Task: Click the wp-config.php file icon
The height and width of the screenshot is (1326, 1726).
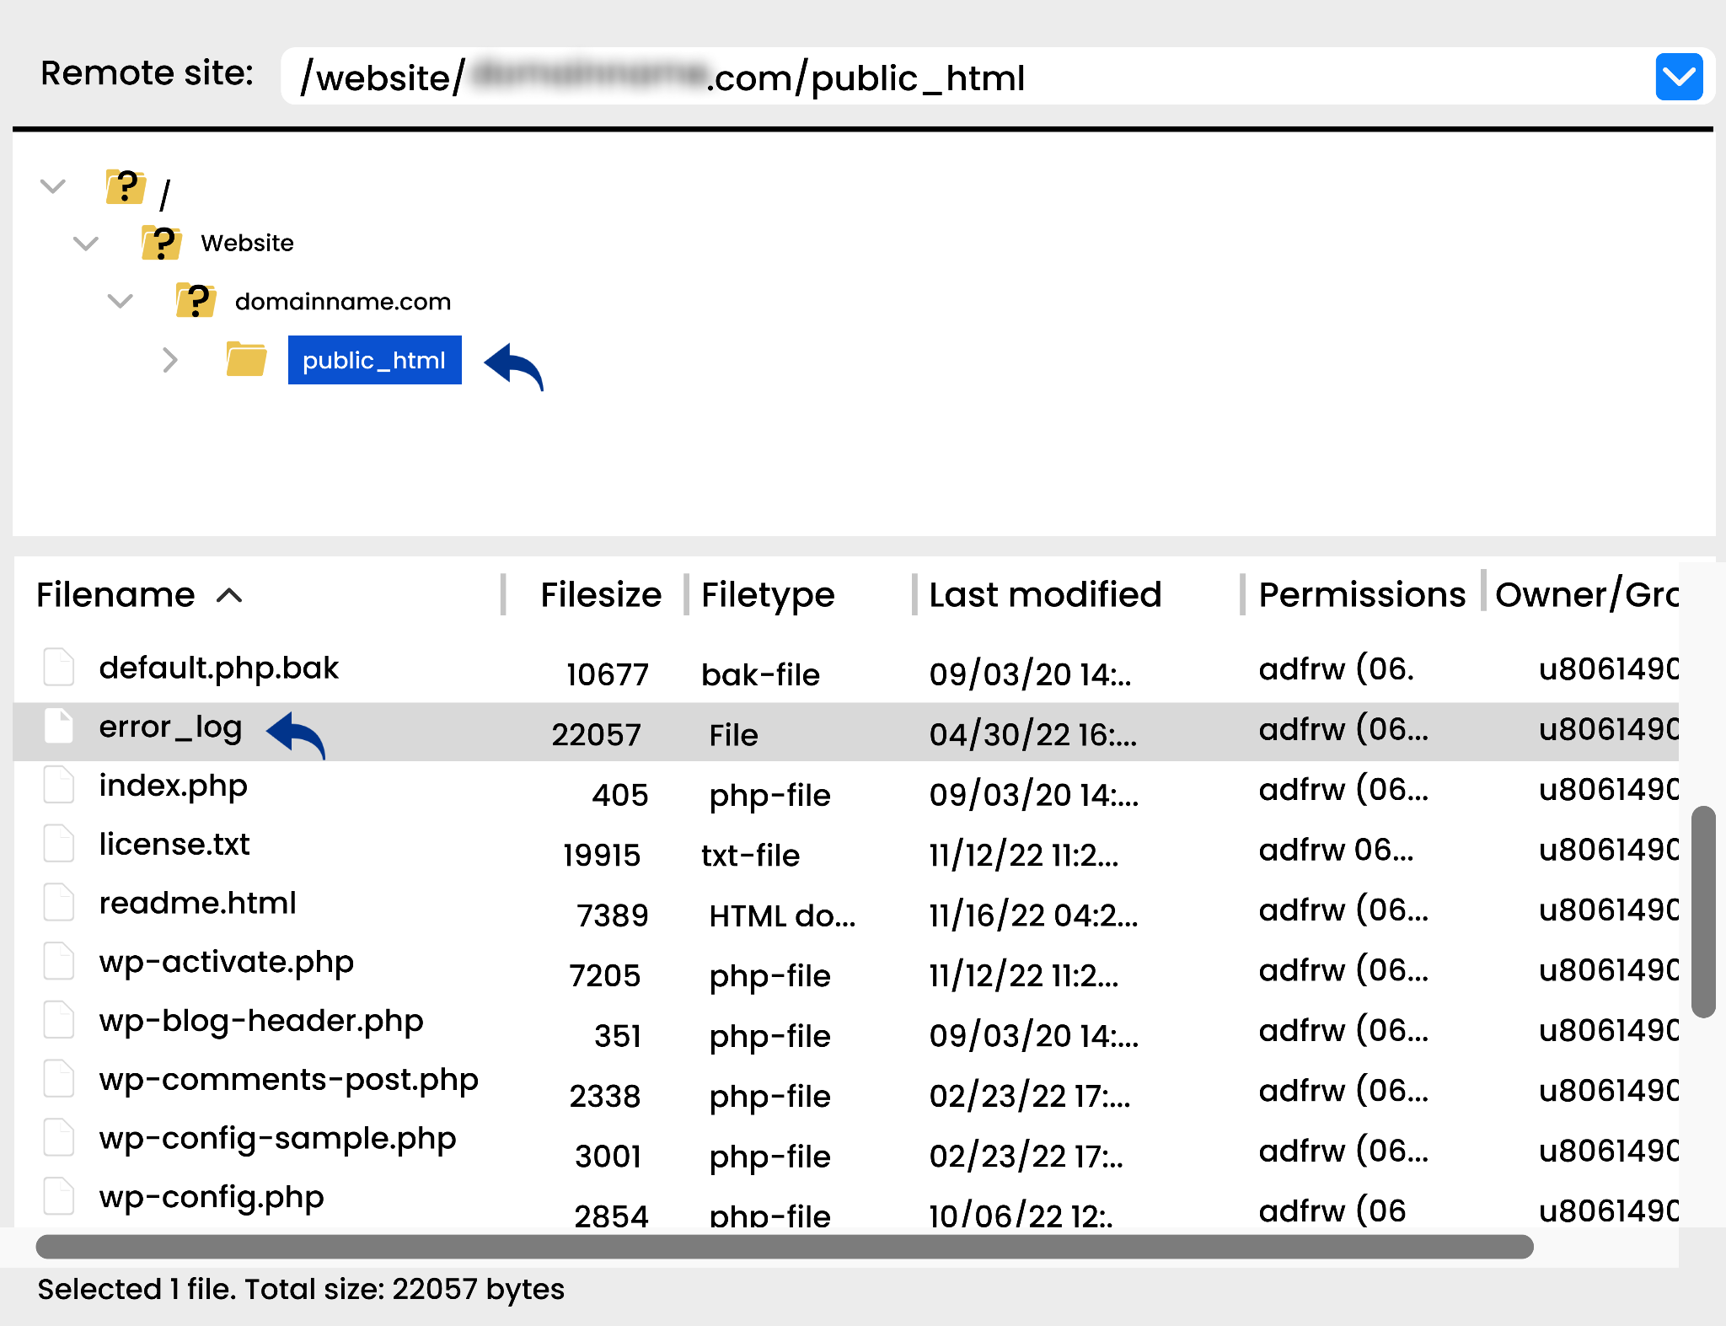Action: pyautogui.click(x=59, y=1196)
